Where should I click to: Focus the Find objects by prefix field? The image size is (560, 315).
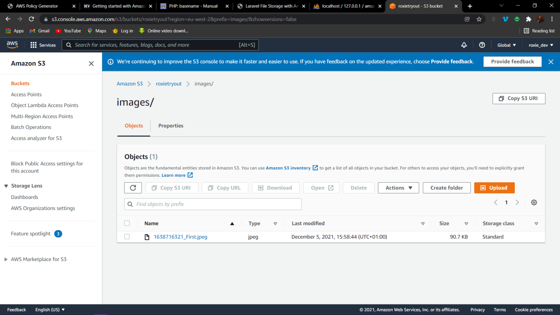(216, 204)
